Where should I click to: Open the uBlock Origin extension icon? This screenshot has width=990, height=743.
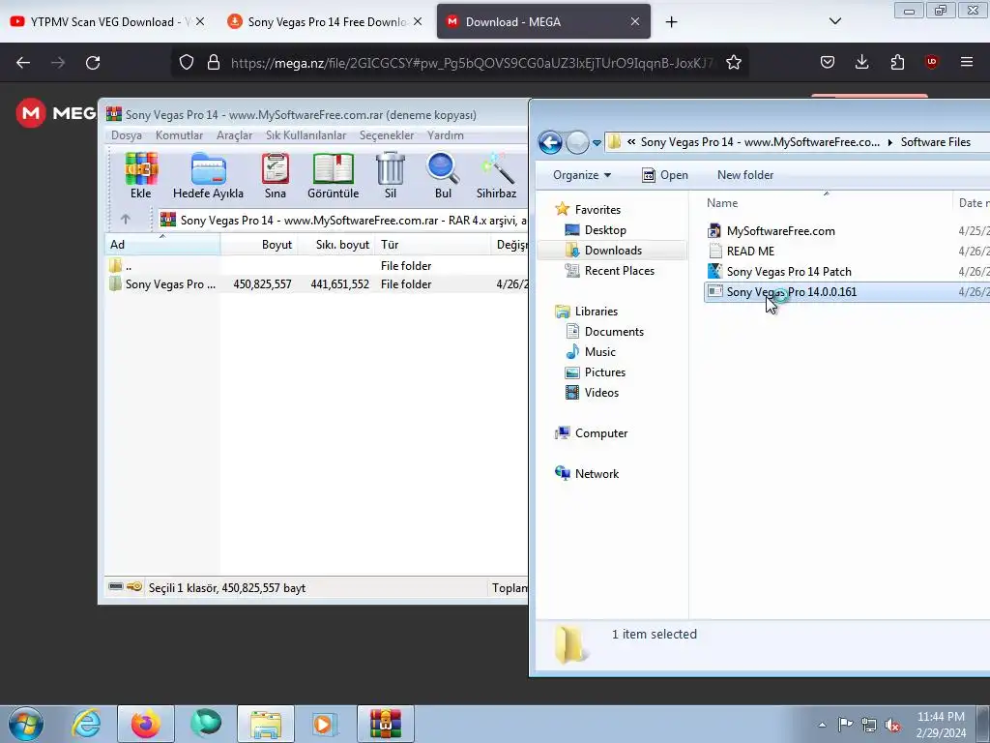pos(931,62)
